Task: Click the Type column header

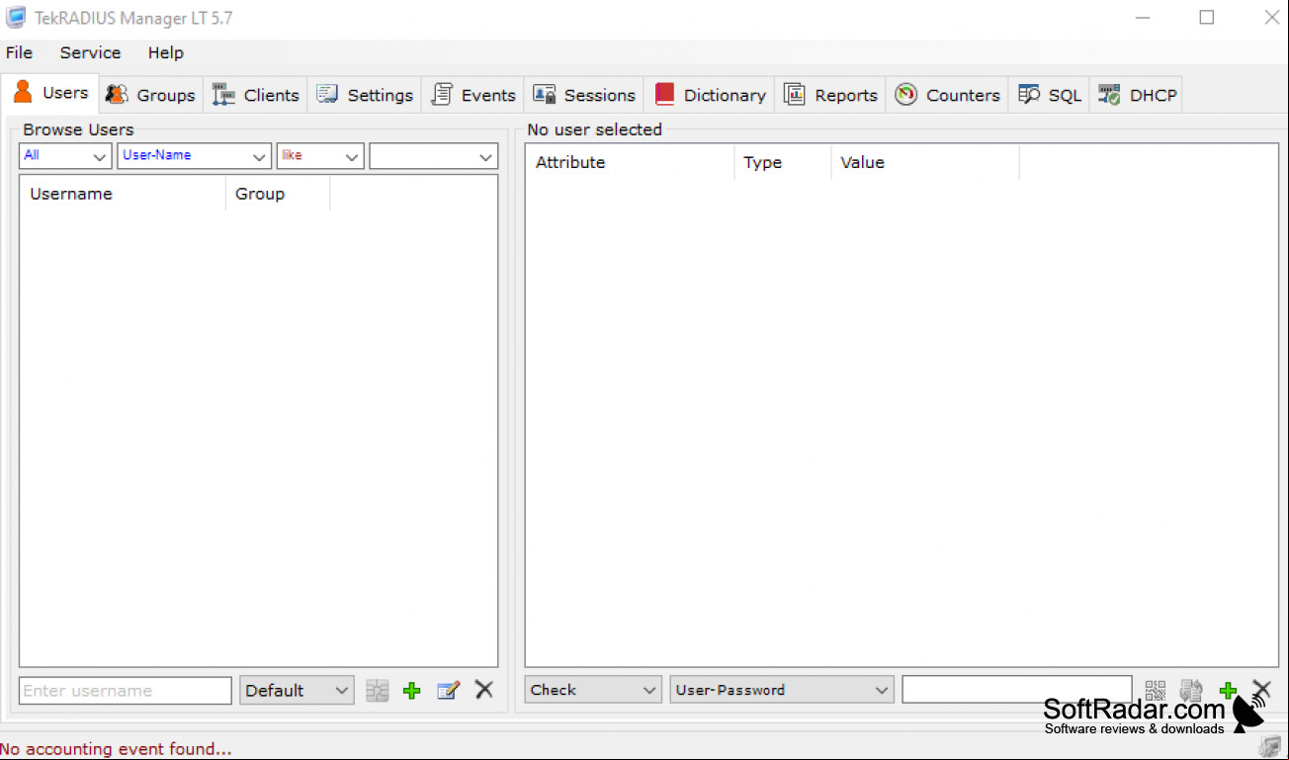Action: click(783, 163)
